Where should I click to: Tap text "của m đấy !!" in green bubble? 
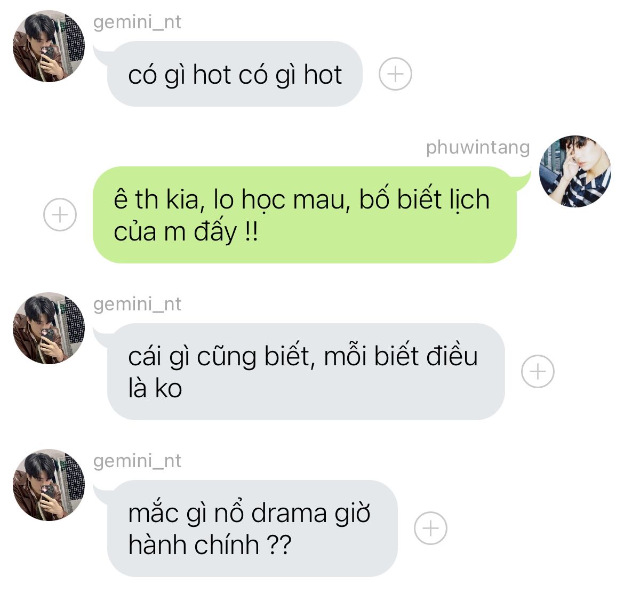coord(186,231)
